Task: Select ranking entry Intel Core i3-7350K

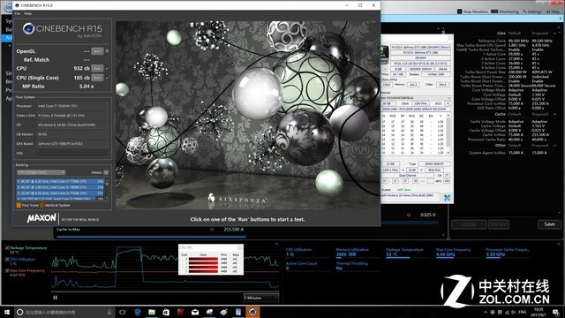Action: click(x=60, y=193)
